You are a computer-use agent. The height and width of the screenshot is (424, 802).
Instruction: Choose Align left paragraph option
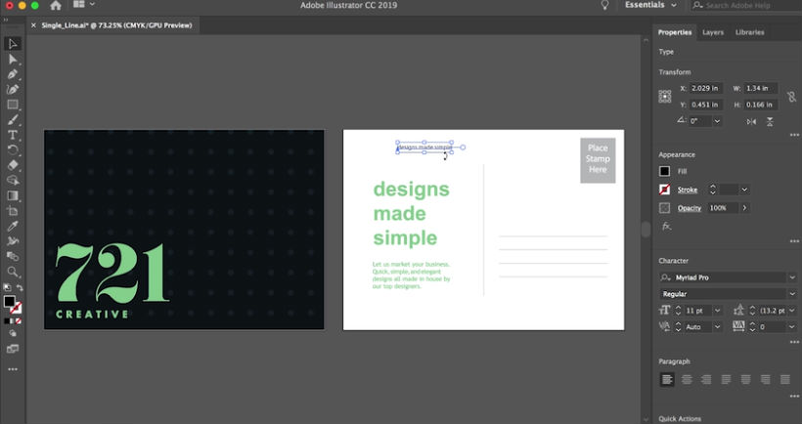pos(666,380)
